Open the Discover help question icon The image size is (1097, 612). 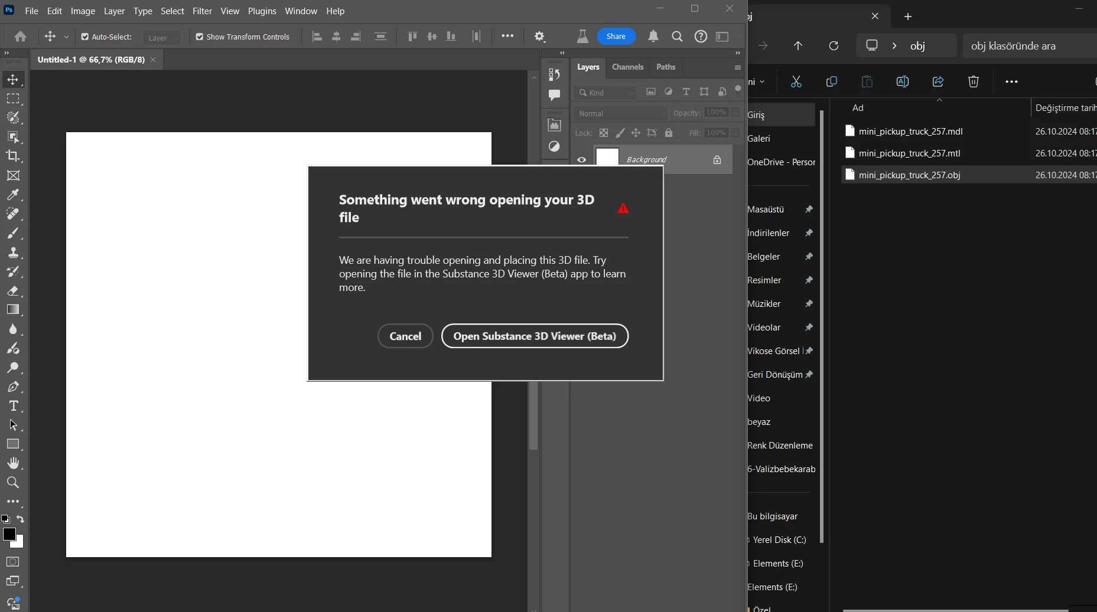pos(701,37)
